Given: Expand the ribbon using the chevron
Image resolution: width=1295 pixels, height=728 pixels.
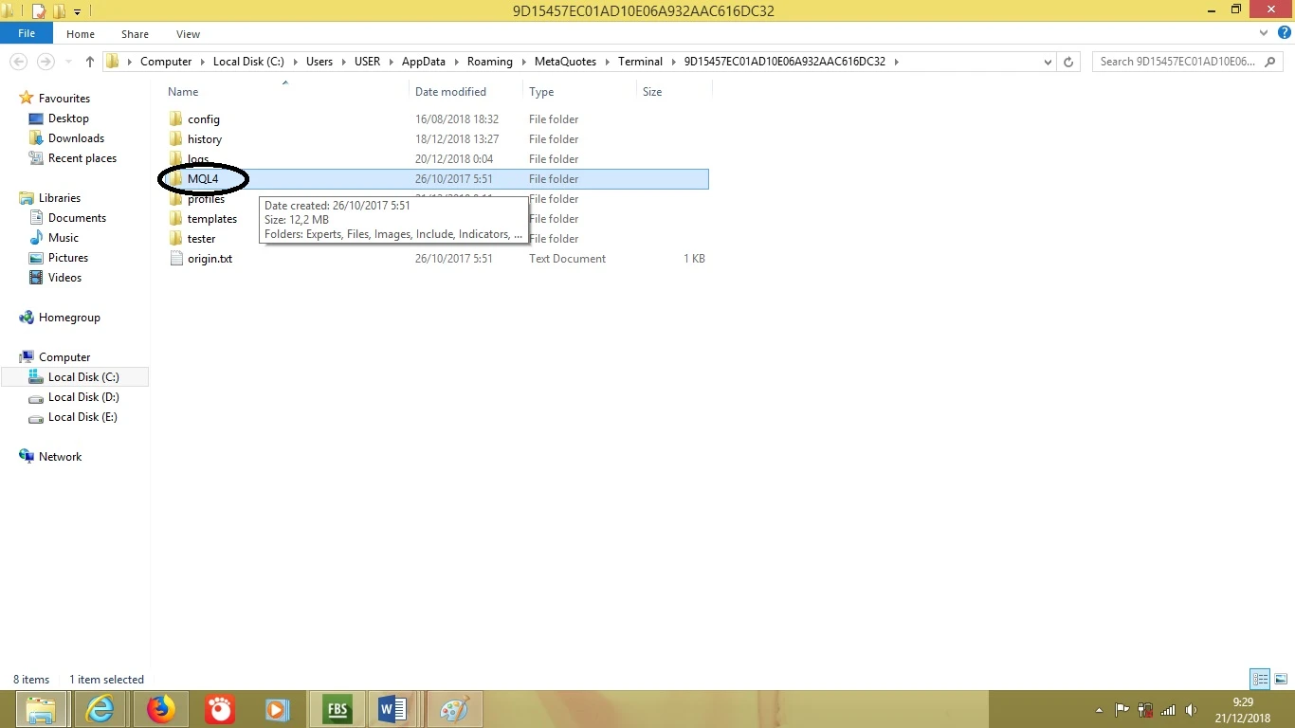Looking at the screenshot, I should point(1263,33).
